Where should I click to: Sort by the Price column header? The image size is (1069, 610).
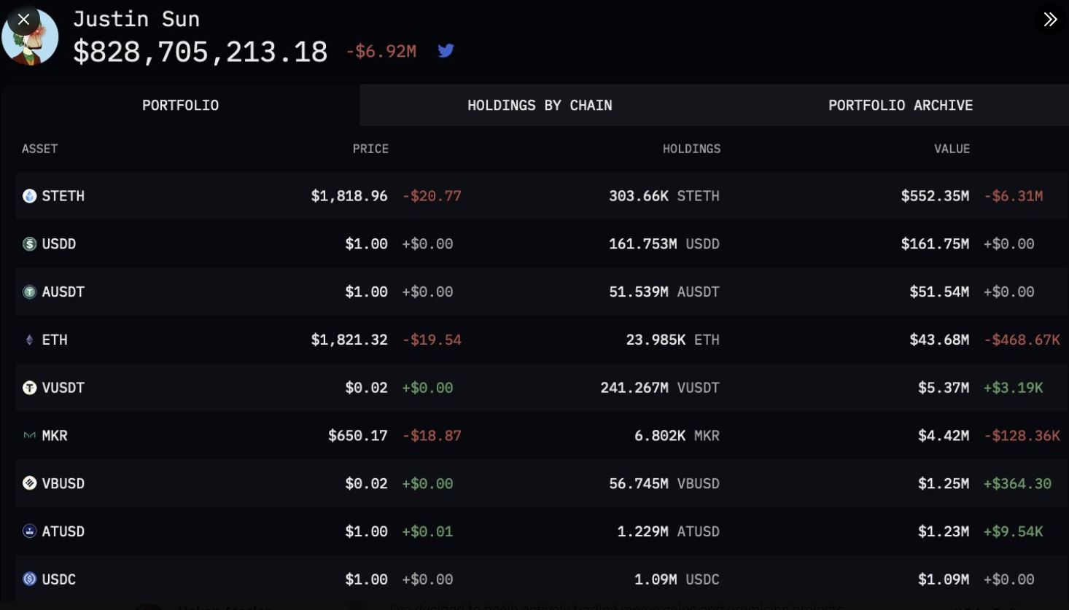(370, 149)
